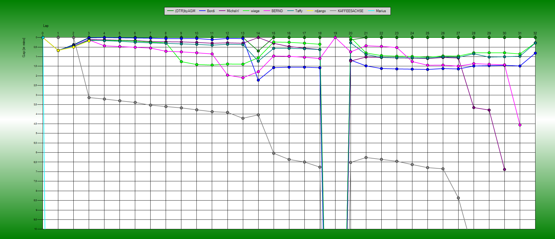The height and width of the screenshot is (239, 555).
Task: Click the lap 27 axis label
Action: (x=458, y=33)
